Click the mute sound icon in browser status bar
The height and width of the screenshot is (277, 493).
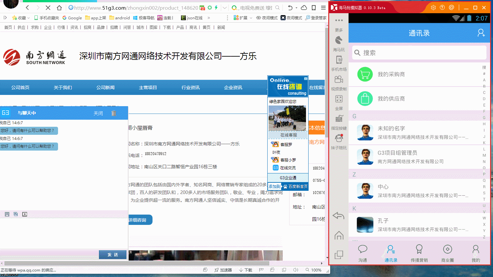(x=295, y=270)
